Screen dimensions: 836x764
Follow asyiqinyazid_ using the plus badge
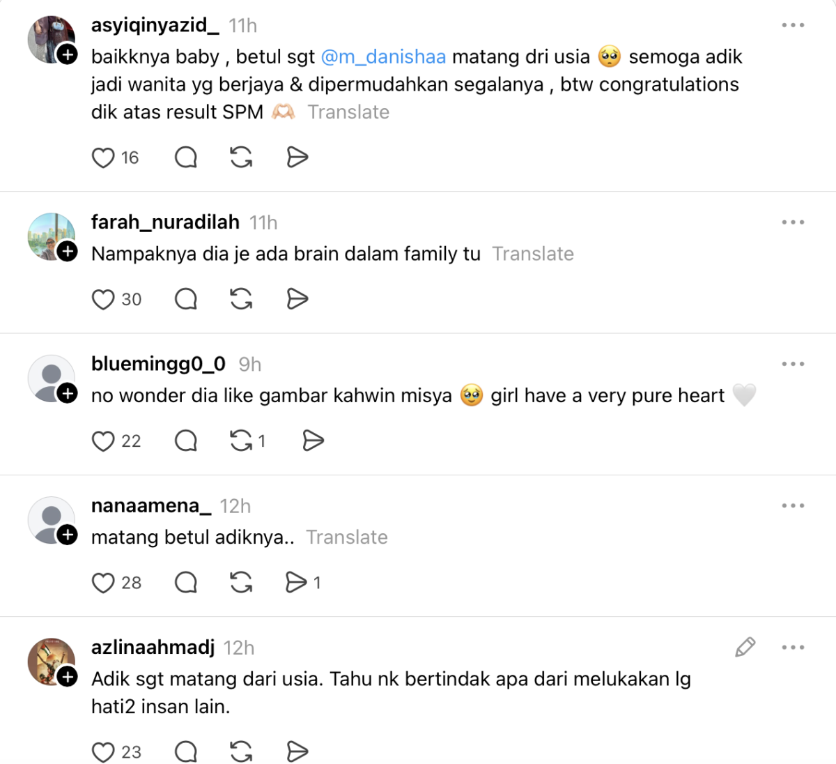[x=67, y=54]
